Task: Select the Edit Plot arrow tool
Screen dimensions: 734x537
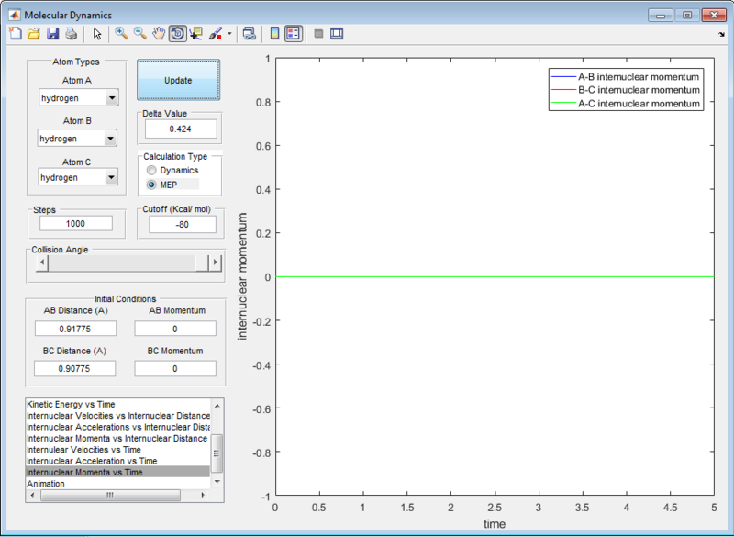Action: 97,34
